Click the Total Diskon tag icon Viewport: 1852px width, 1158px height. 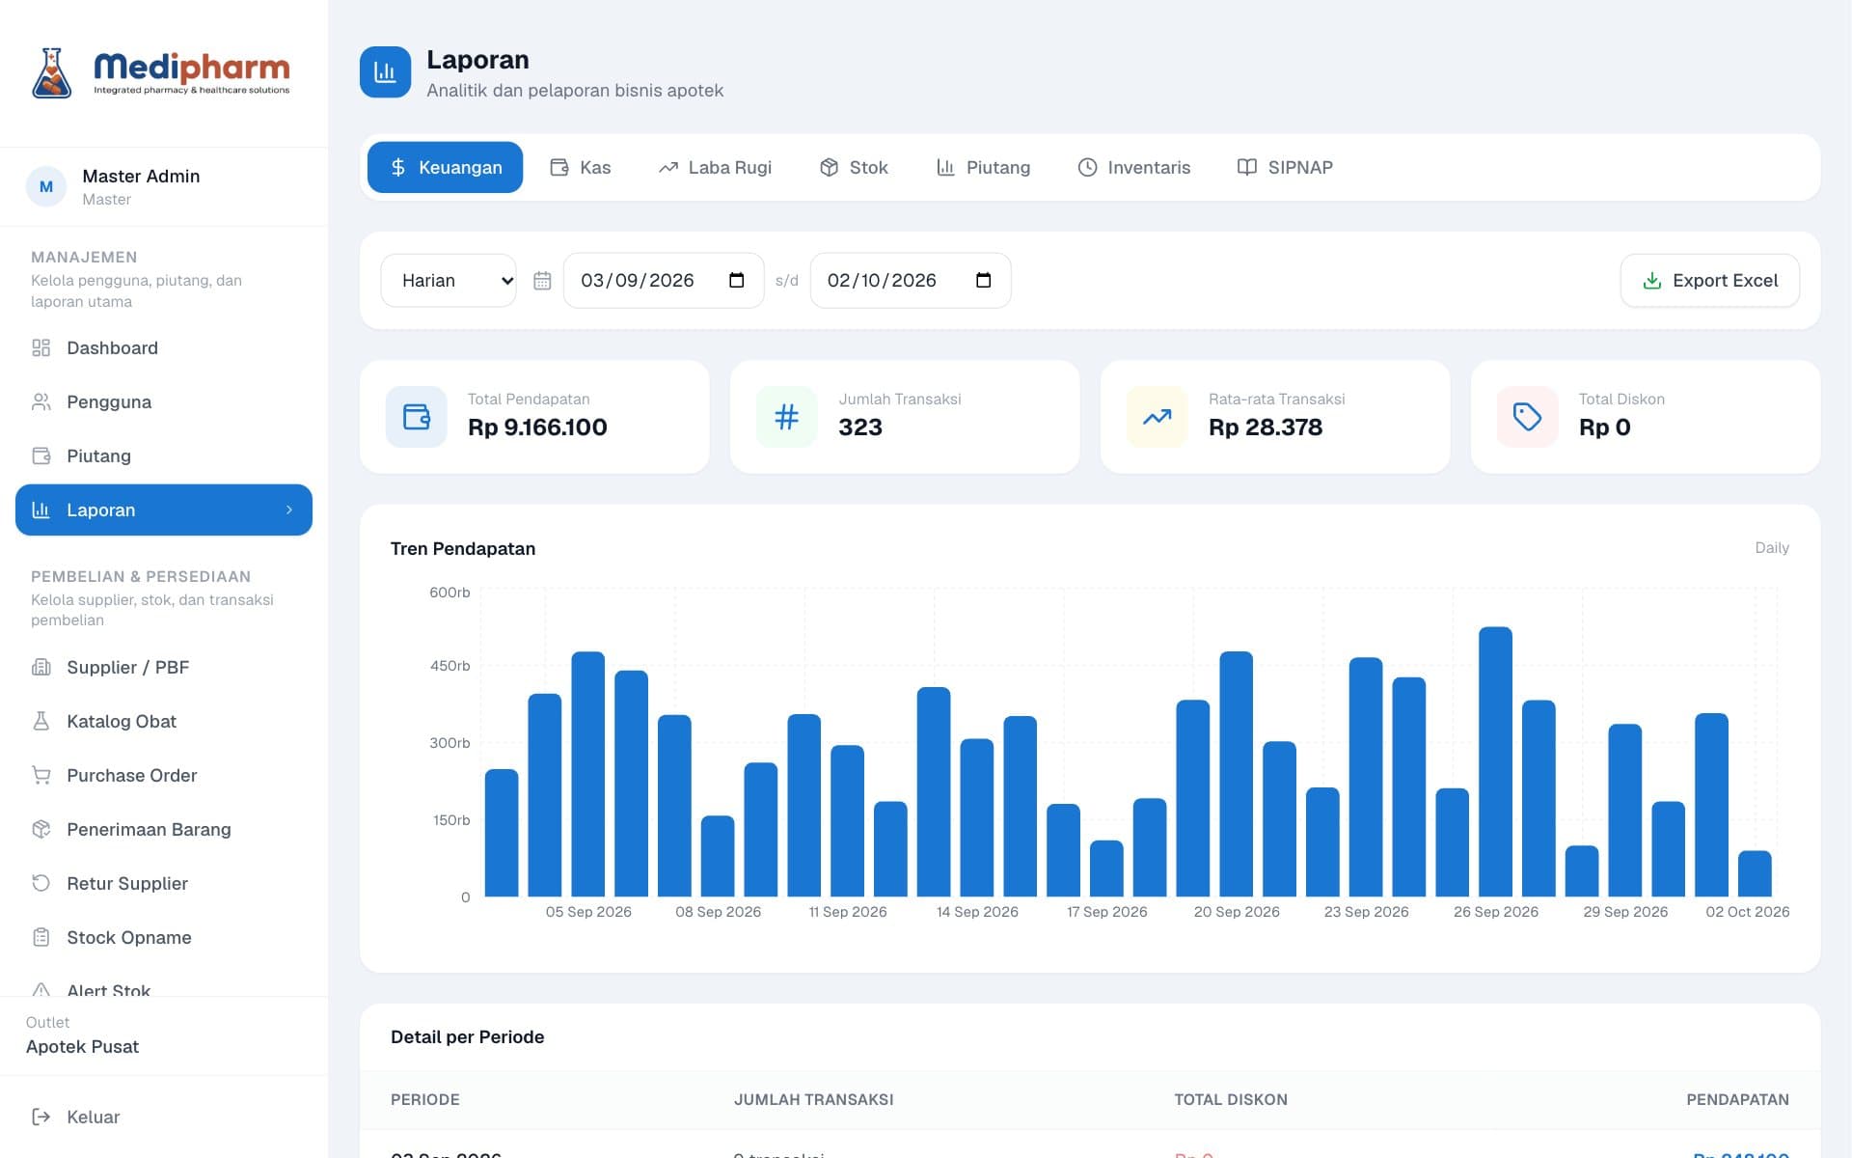tap(1527, 417)
